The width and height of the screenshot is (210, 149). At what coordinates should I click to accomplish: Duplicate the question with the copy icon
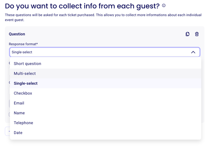point(188,34)
